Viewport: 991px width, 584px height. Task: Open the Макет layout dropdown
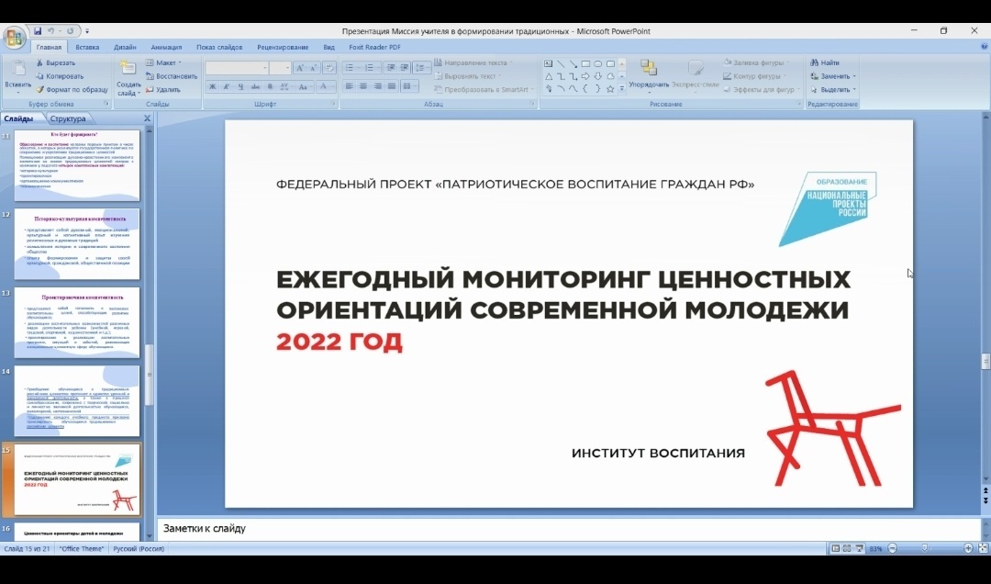[x=163, y=62]
